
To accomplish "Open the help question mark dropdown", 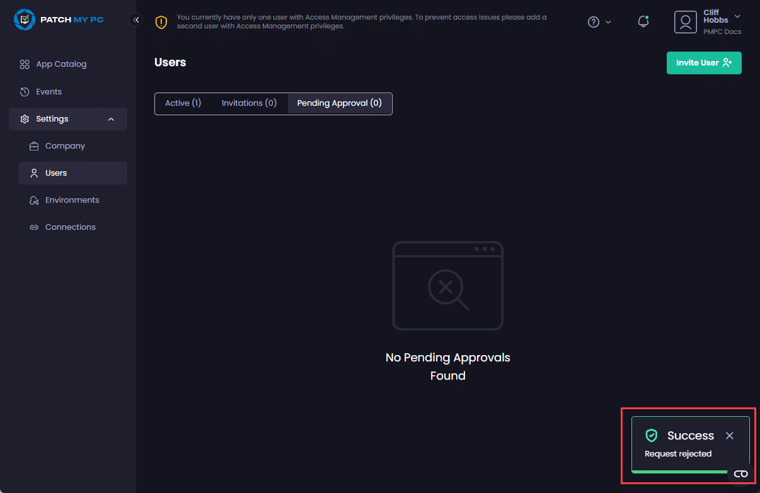I will click(x=599, y=22).
